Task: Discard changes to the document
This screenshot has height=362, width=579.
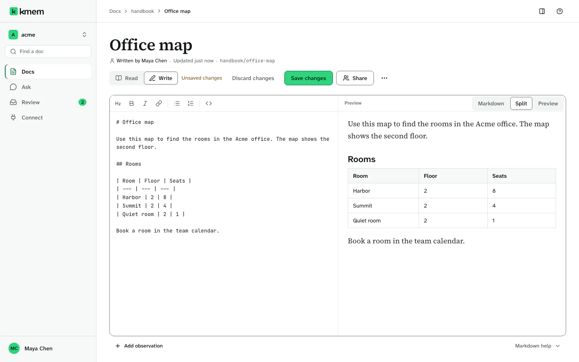Action: [253, 78]
